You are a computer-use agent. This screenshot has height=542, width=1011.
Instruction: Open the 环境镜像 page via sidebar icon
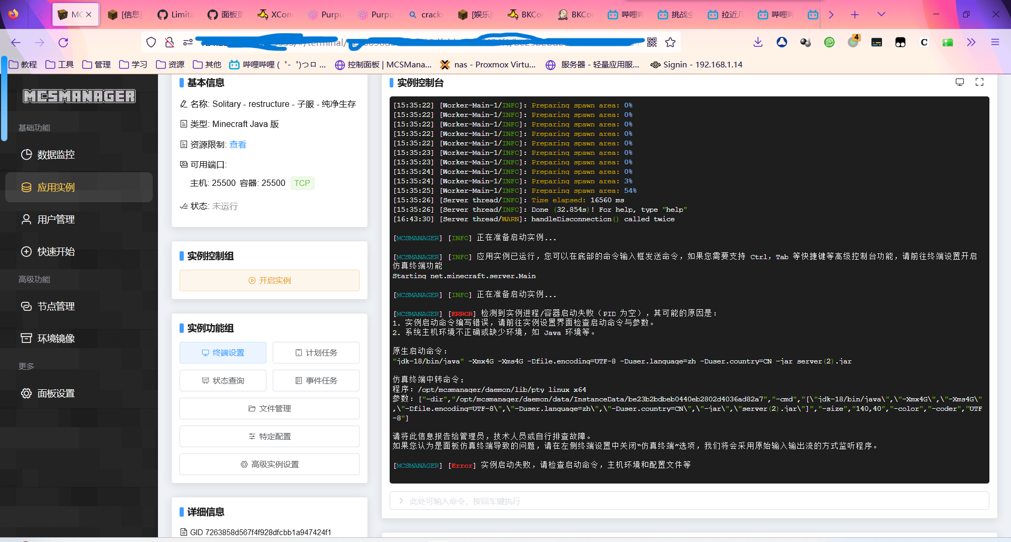pos(26,338)
